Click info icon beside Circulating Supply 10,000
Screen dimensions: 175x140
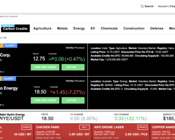(147, 89)
